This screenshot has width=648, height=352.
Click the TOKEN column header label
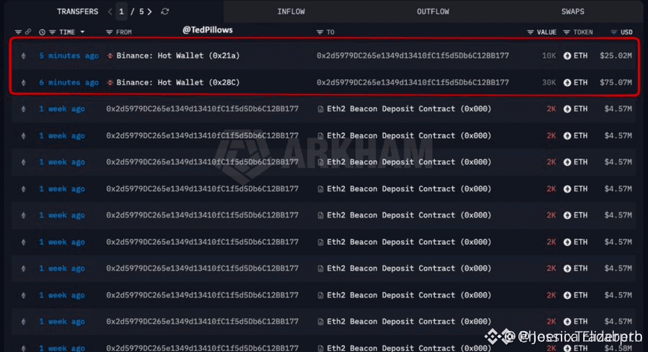pos(583,32)
